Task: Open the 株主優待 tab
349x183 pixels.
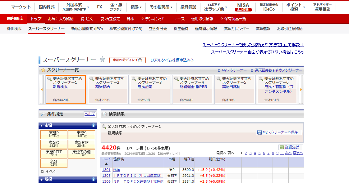Action: (x=181, y=29)
